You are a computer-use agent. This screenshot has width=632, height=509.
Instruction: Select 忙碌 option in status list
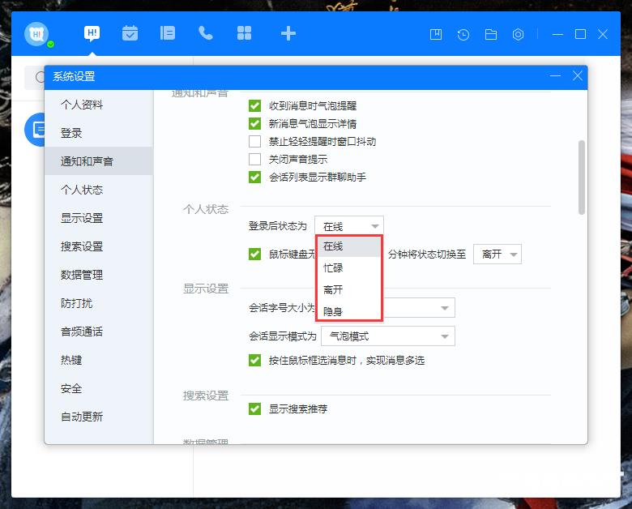[x=349, y=267]
